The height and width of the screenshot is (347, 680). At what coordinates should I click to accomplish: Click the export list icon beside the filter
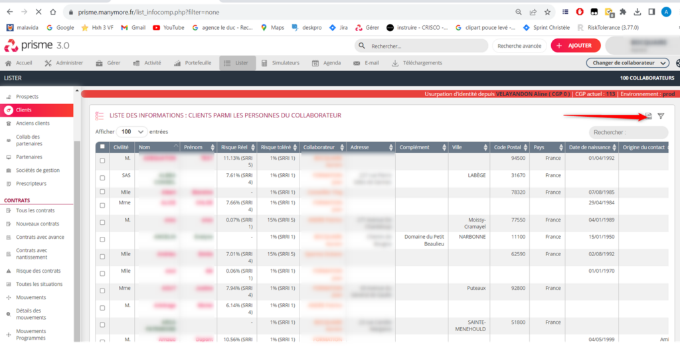coord(649,116)
